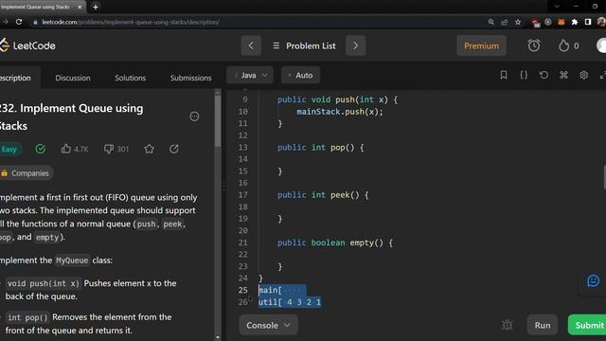Open the browser extensions puzzle icon
This screenshot has width=606, height=341.
(575, 22)
